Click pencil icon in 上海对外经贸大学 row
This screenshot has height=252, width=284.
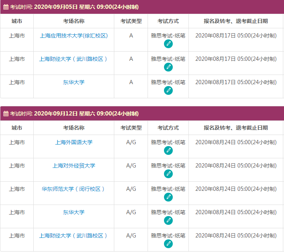(x=168, y=174)
